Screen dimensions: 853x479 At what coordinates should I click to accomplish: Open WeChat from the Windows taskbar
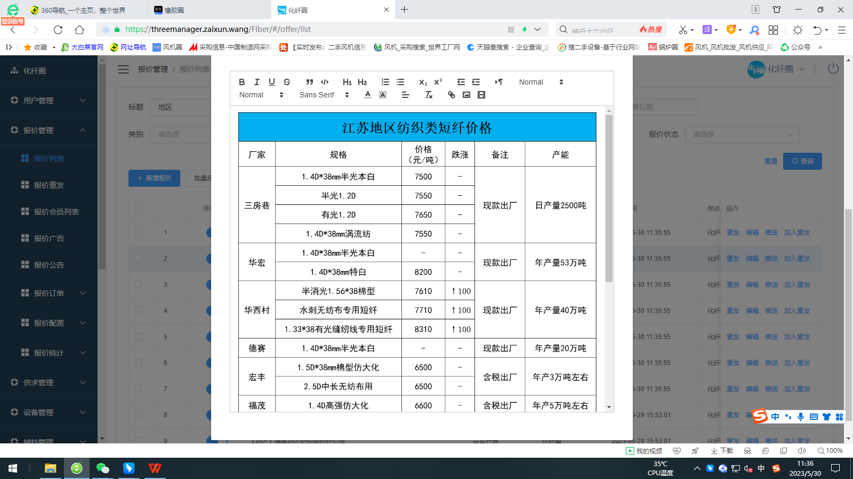[102, 468]
